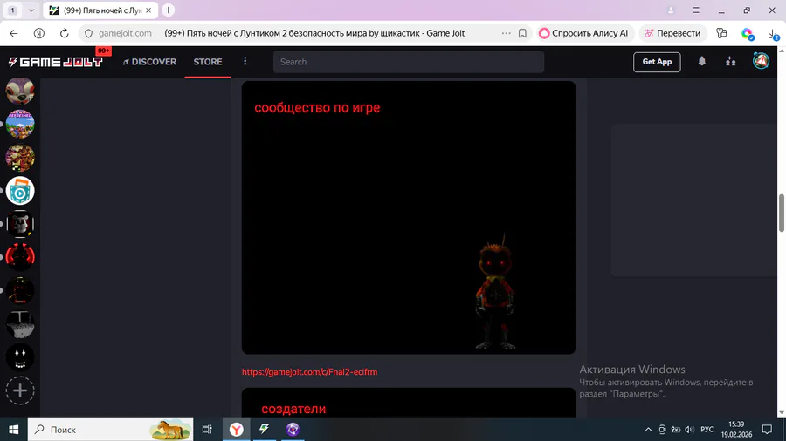Open Task View in the taskbar
The height and width of the screenshot is (441, 786).
point(207,430)
